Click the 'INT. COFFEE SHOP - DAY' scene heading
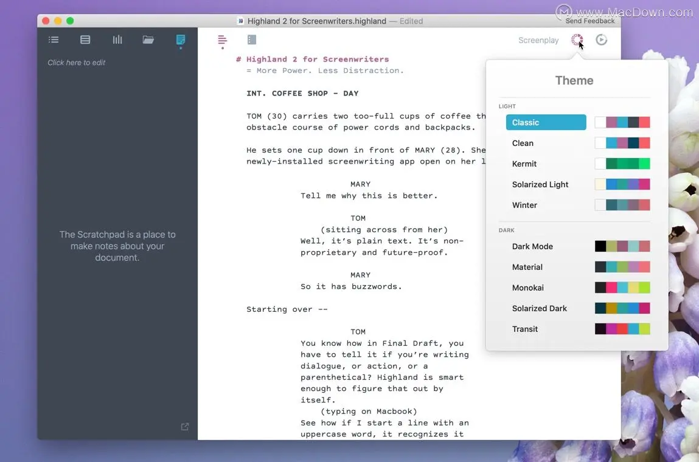 coord(302,93)
